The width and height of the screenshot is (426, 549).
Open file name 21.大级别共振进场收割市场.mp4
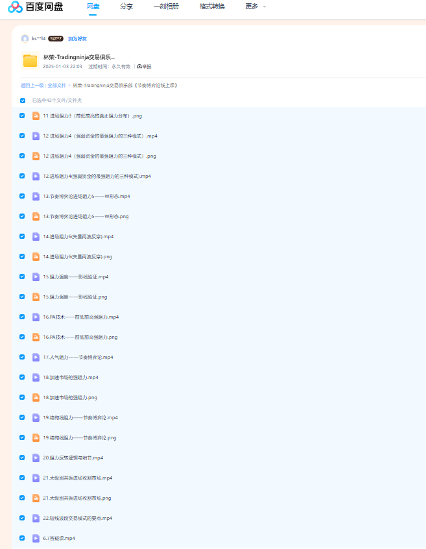click(78, 478)
